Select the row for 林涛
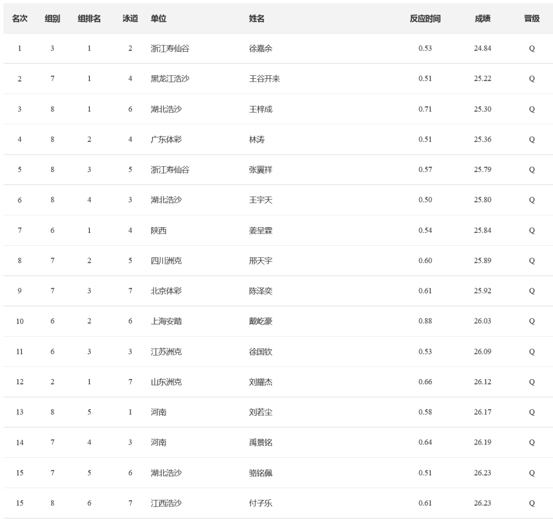Screen dimensions: 553x520 point(278,139)
